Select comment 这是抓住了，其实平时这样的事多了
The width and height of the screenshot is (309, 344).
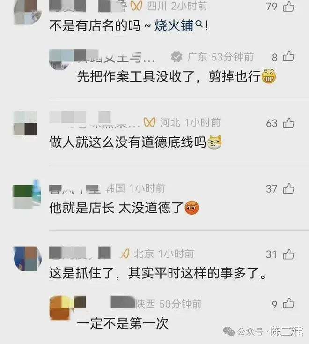click(158, 273)
